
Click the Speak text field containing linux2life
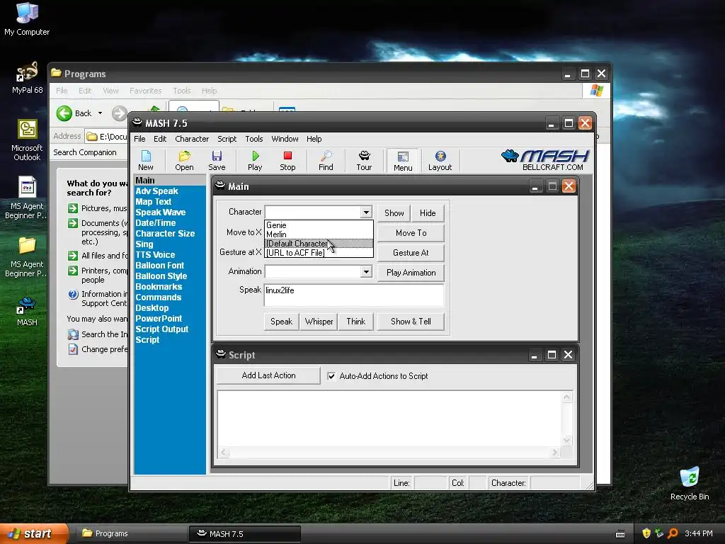tap(354, 295)
